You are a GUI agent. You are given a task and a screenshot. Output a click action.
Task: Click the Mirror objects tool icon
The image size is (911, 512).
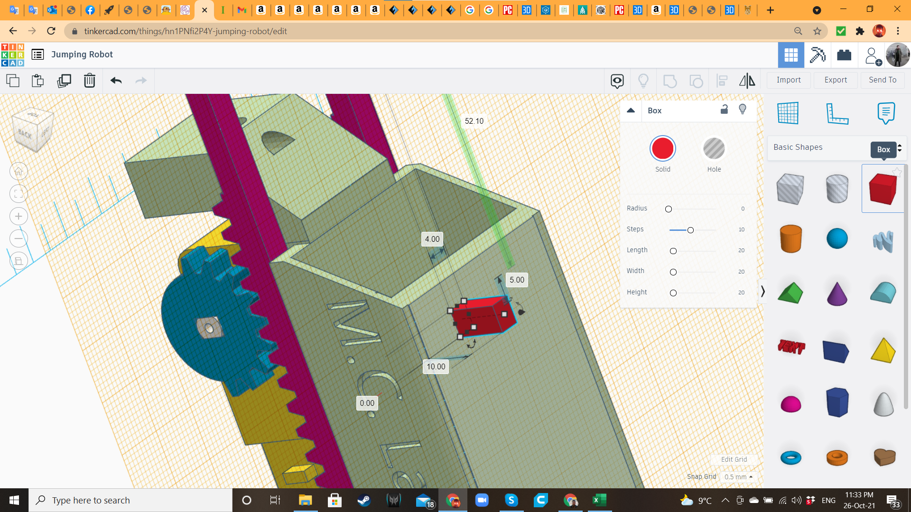coord(747,81)
